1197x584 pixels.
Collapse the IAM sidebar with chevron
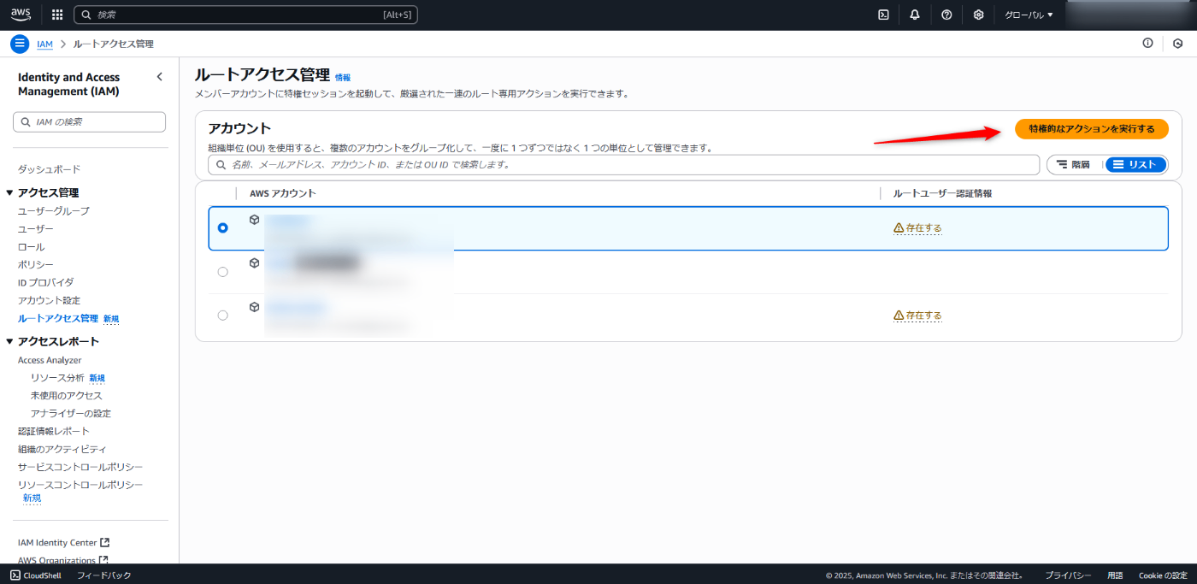(159, 77)
